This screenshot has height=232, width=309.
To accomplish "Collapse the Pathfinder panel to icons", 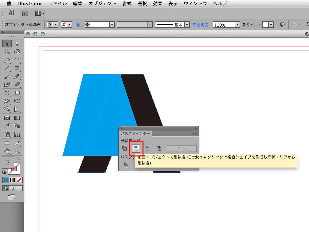I will coord(196,128).
